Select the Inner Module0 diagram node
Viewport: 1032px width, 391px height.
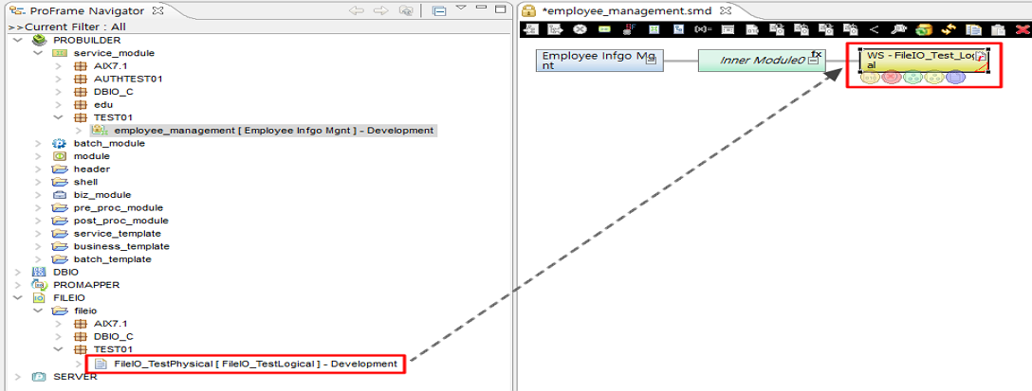coord(762,61)
